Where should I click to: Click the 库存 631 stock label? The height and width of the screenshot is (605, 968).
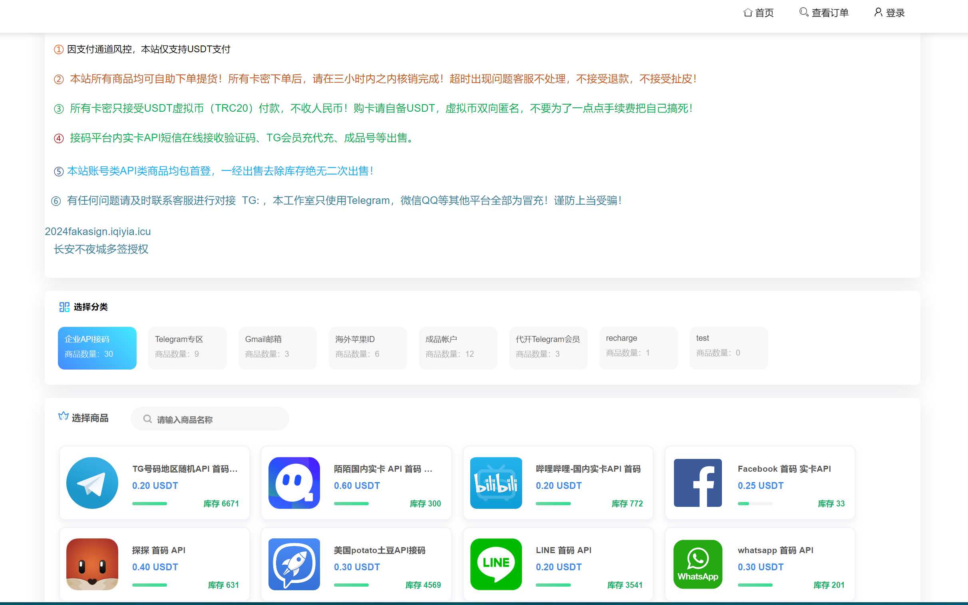point(223,585)
